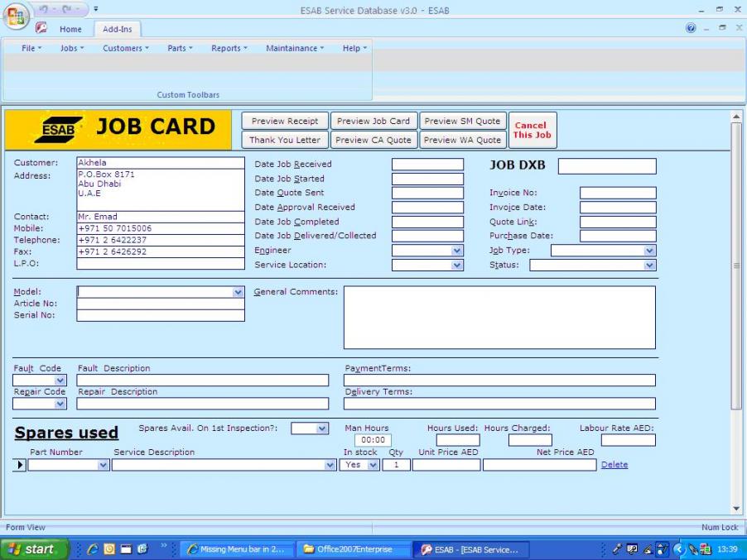Click the Delivery Terms field
This screenshot has width=747, height=560.
coord(499,404)
